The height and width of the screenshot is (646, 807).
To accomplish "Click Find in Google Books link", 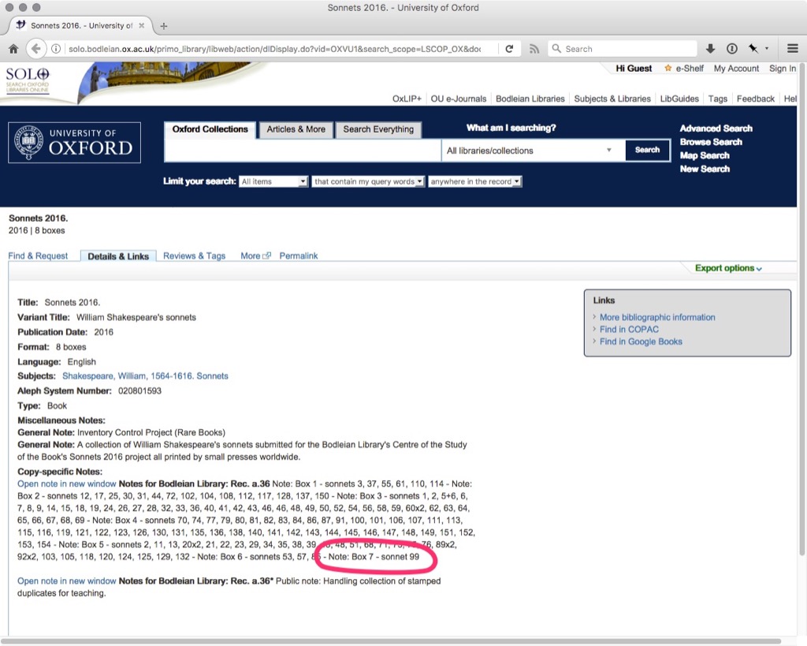I will [641, 342].
